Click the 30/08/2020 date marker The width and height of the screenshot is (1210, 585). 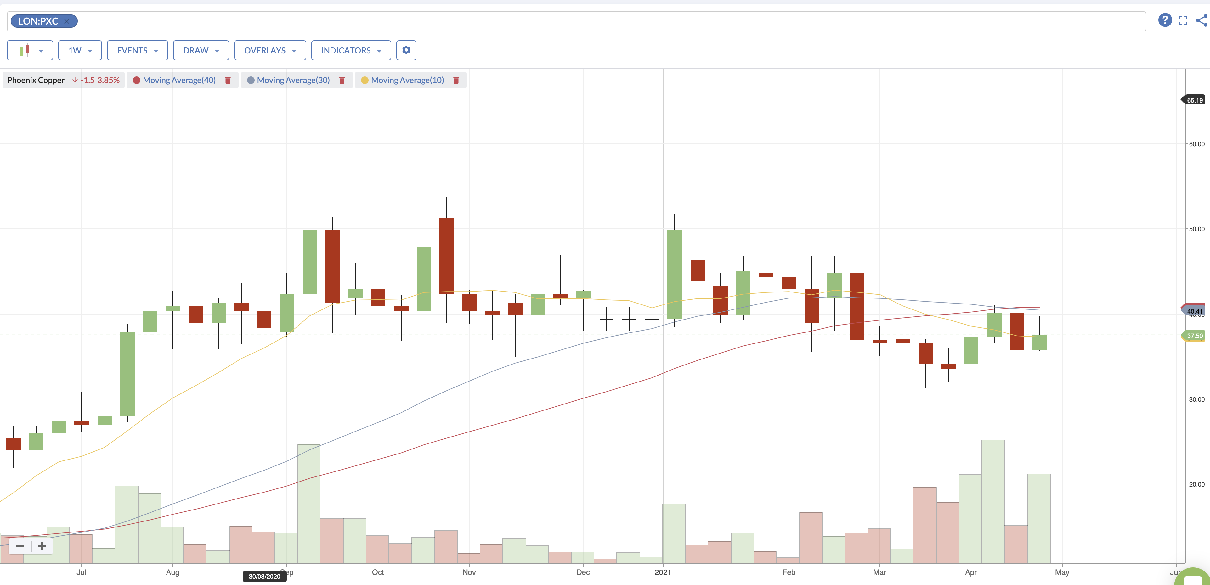pos(264,576)
